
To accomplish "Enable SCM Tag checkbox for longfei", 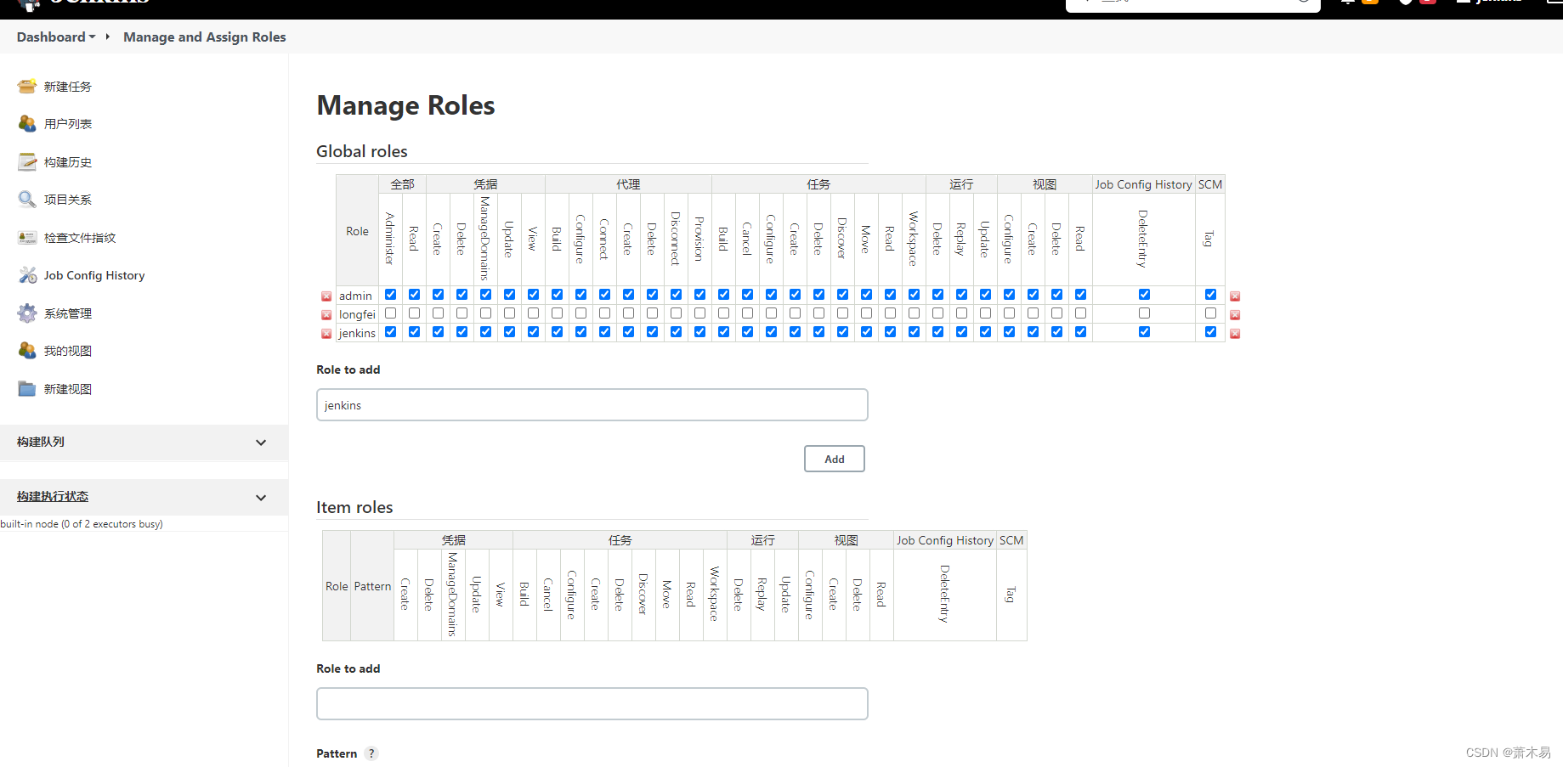I will pyautogui.click(x=1210, y=313).
